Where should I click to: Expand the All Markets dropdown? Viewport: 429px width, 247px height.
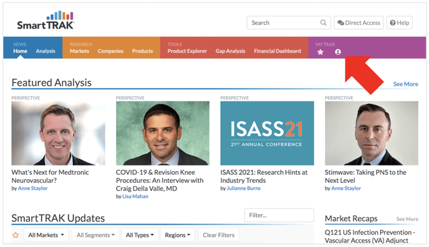(46, 235)
